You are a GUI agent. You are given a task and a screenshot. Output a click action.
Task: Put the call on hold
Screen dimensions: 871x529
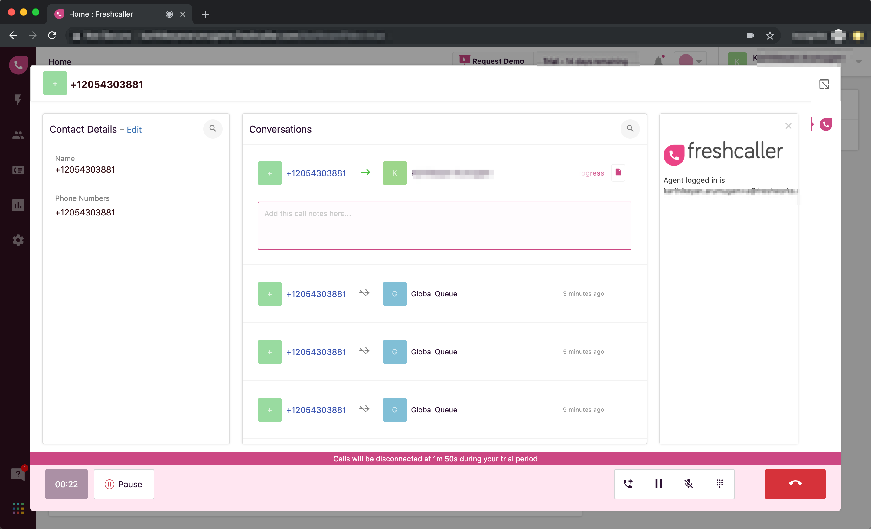click(x=659, y=484)
